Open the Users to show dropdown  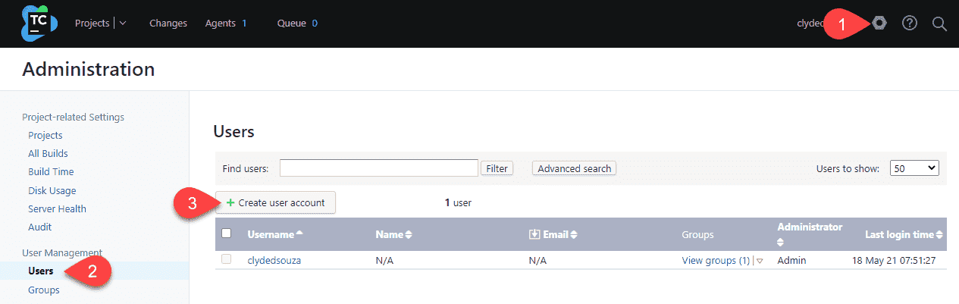(915, 168)
